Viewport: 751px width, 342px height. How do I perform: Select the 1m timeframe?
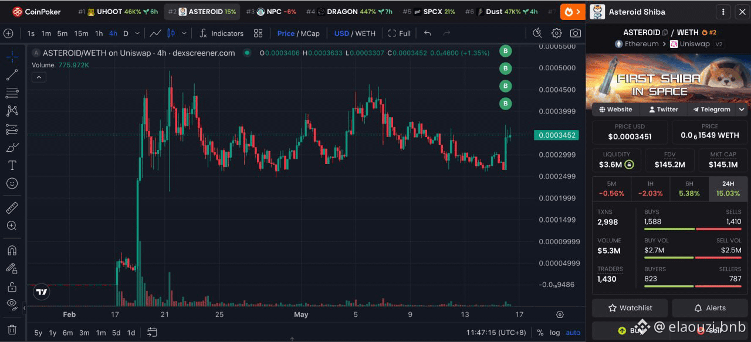pyautogui.click(x=46, y=33)
